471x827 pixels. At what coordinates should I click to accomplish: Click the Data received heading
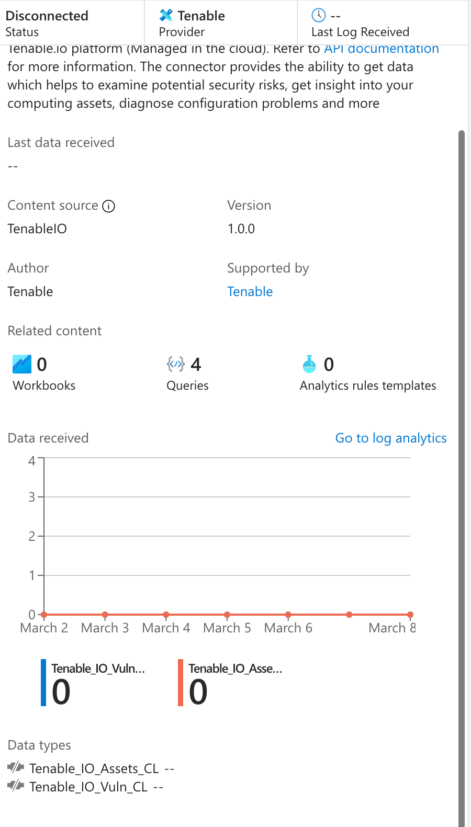pyautogui.click(x=48, y=438)
